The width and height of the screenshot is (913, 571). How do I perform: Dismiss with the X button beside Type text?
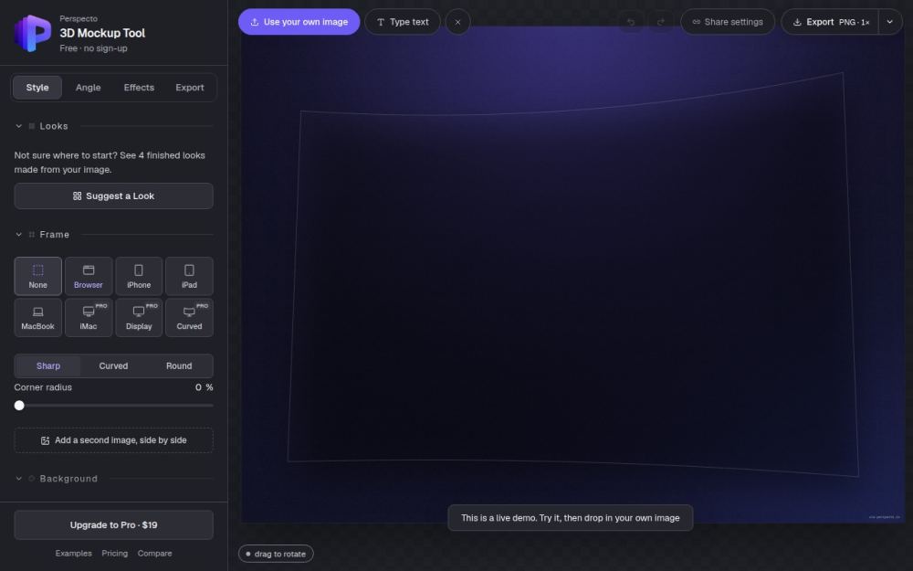tap(457, 22)
